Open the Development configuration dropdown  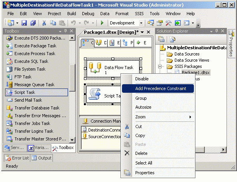pyautogui.click(x=141, y=23)
